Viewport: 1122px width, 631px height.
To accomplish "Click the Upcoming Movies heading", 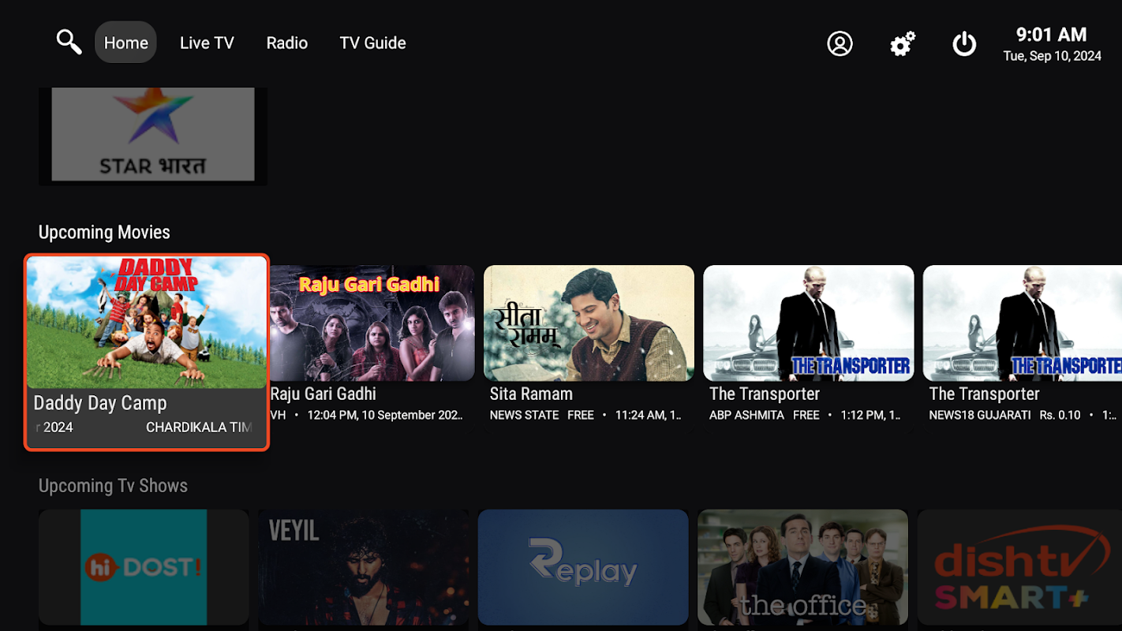I will pyautogui.click(x=104, y=233).
